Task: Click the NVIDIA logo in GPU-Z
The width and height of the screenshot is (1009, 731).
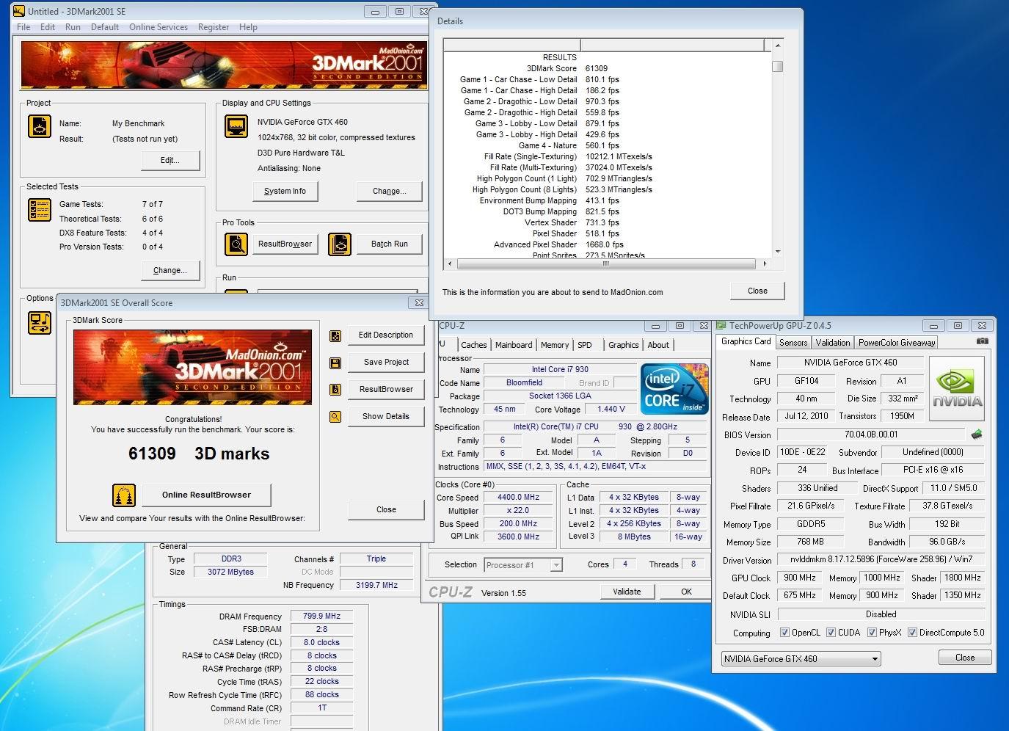Action: click(958, 388)
